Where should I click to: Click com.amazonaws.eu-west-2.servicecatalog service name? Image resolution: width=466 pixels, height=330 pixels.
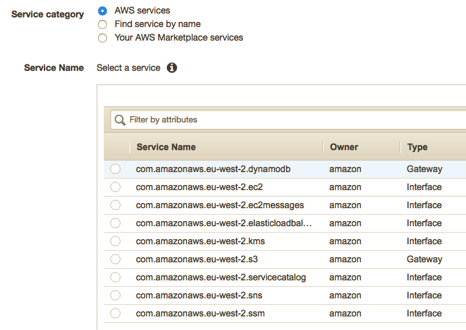click(x=221, y=277)
